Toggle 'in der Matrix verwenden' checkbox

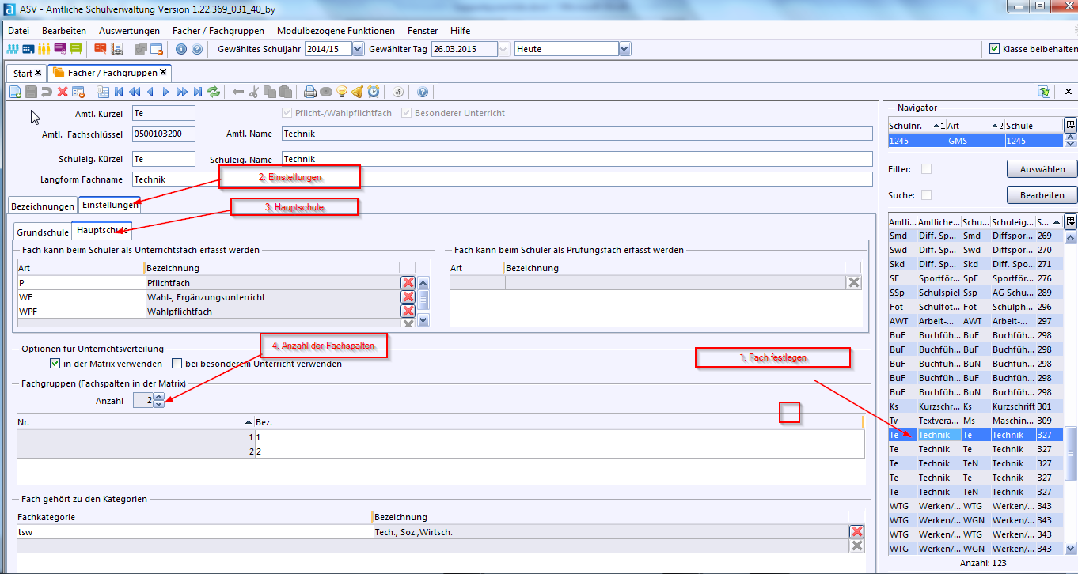pyautogui.click(x=55, y=364)
